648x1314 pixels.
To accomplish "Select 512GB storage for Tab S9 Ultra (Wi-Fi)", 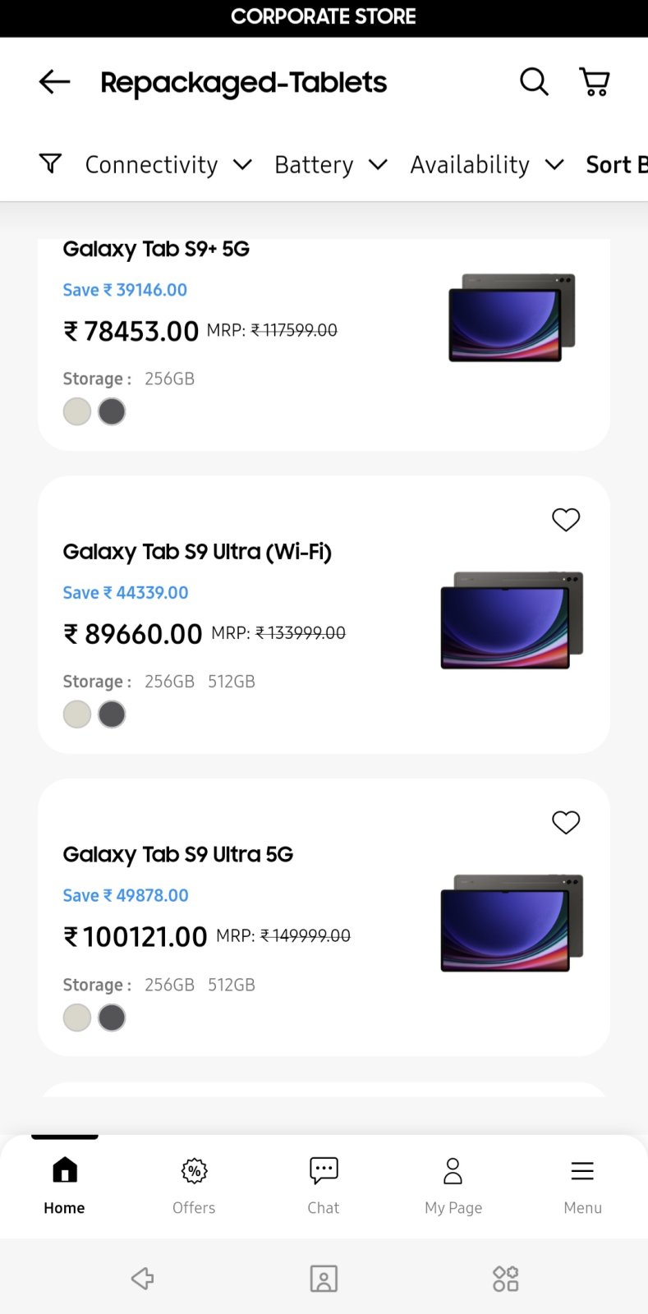I will [x=232, y=682].
